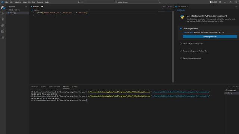The height and width of the screenshot is (134, 239).
Task: Open the Edit menu
Action: pyautogui.click(x=11, y=2)
